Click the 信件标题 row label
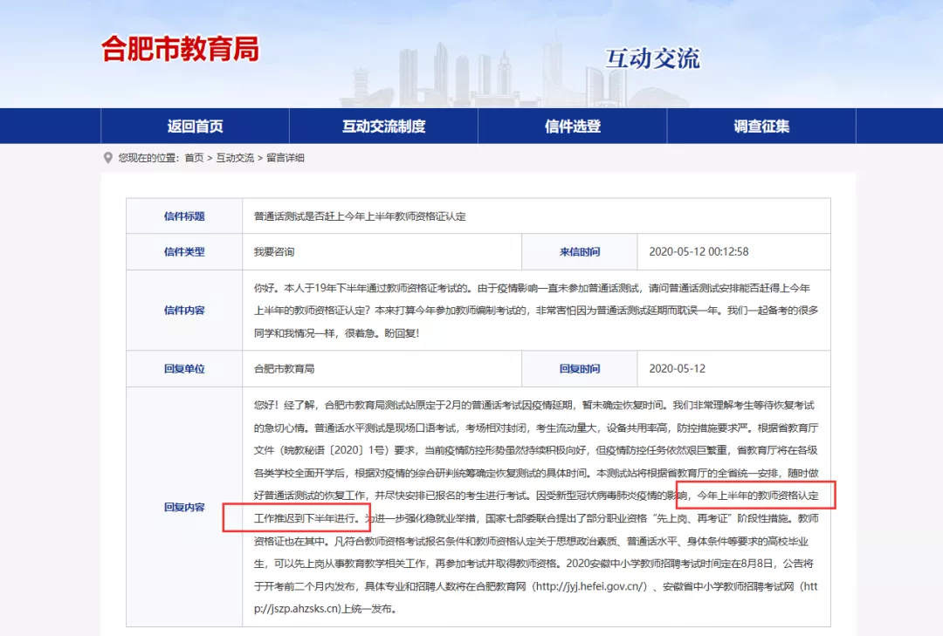 184,216
